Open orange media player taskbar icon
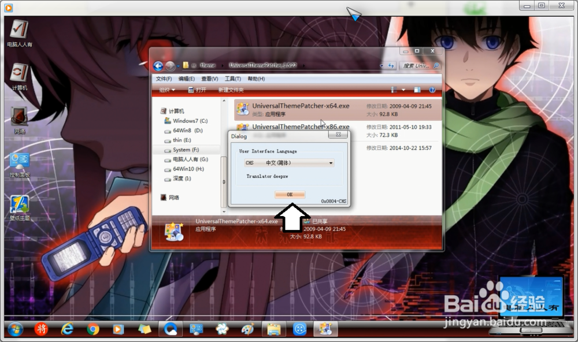This screenshot has height=342, width=578. click(x=118, y=329)
